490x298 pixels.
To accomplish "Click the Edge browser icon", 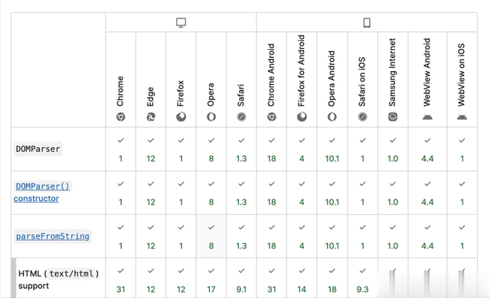I will (151, 117).
